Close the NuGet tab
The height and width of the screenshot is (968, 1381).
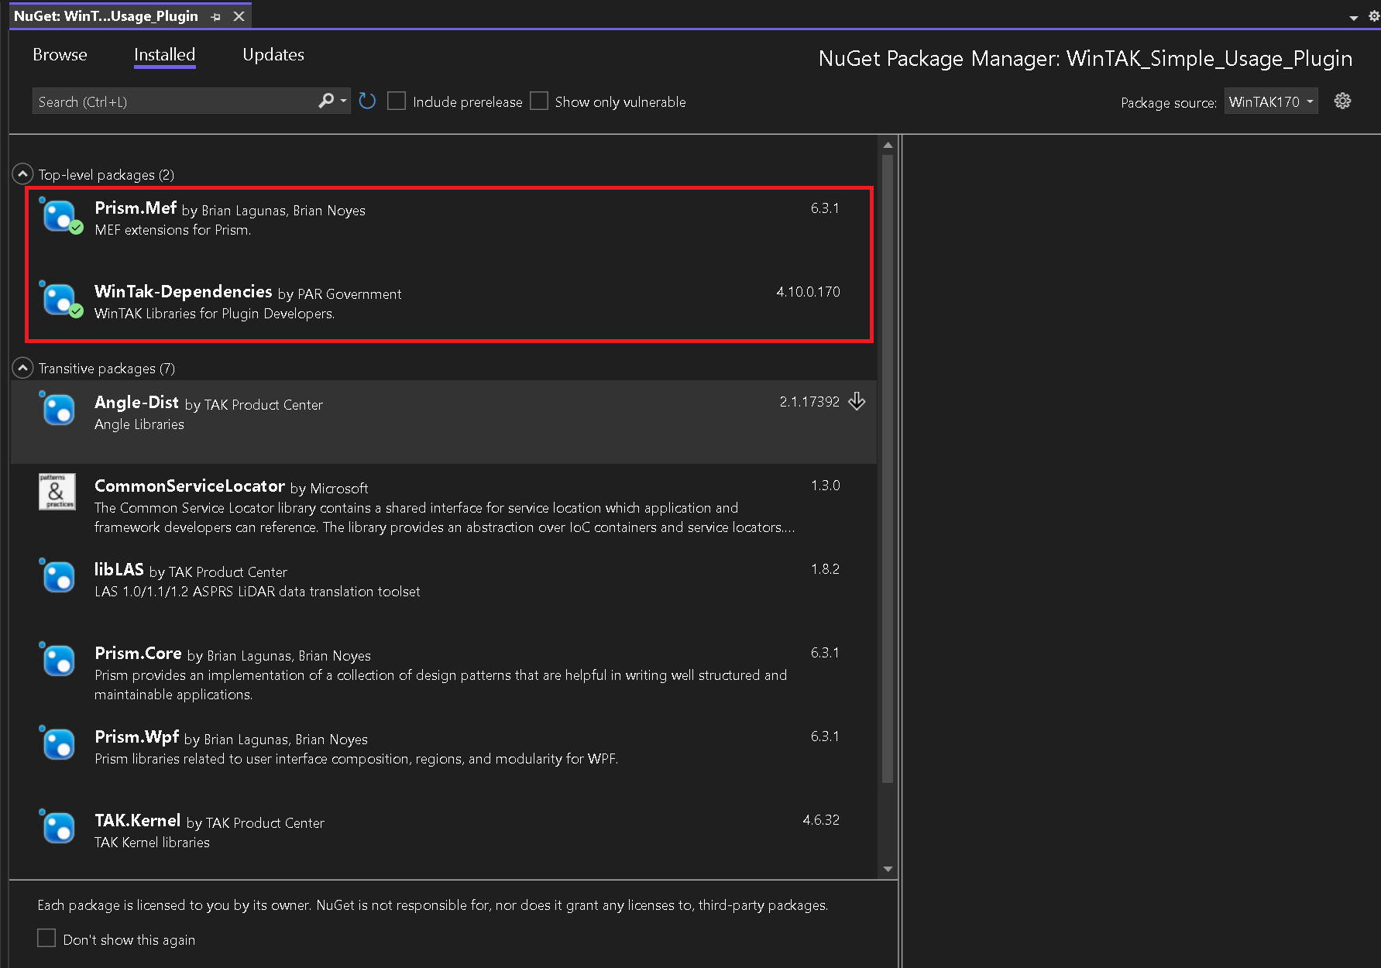pyautogui.click(x=239, y=16)
